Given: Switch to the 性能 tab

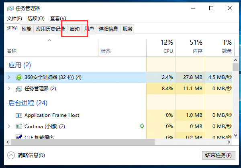Looking at the screenshot, I should pos(27,29).
